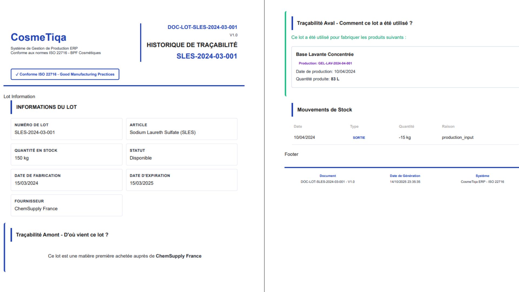Screen dimensions: 519x292
Task: Click the Statut Disponible card
Action: pyautogui.click(x=182, y=154)
